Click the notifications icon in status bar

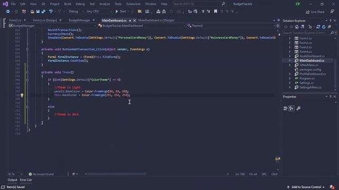tap(332, 187)
